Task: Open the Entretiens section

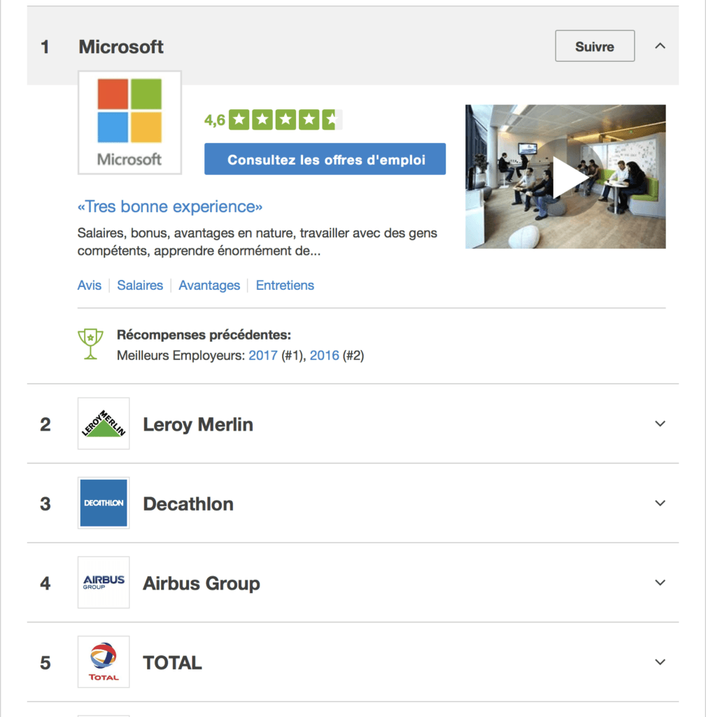Action: point(285,285)
